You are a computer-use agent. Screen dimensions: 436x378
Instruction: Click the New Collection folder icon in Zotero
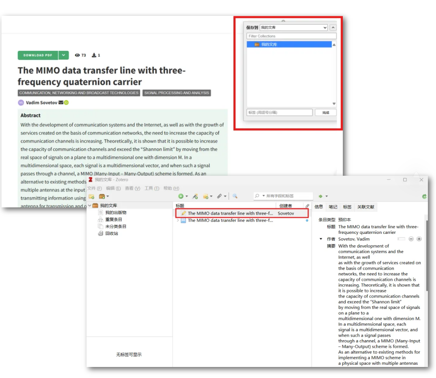point(91,196)
